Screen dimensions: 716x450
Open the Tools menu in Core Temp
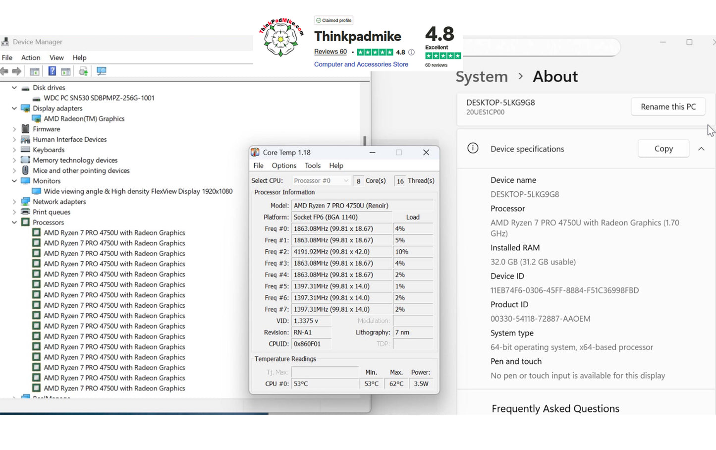tap(313, 166)
